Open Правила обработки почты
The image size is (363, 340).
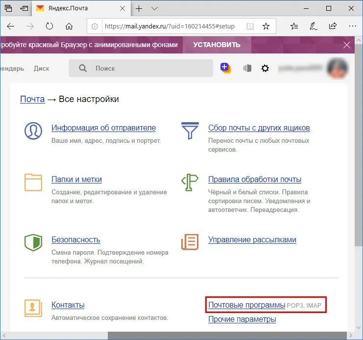pos(255,180)
